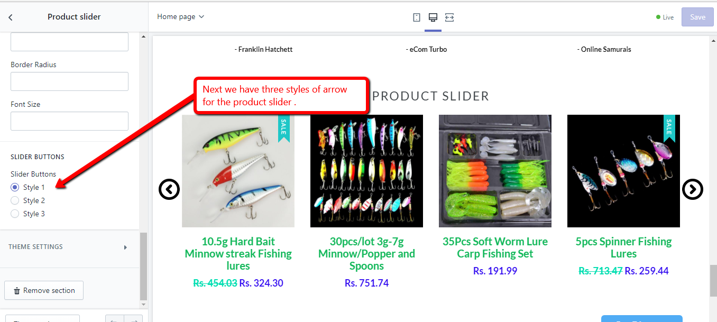Expand the Theme Settings section
Viewport: 717px width, 322px height.
tap(69, 247)
